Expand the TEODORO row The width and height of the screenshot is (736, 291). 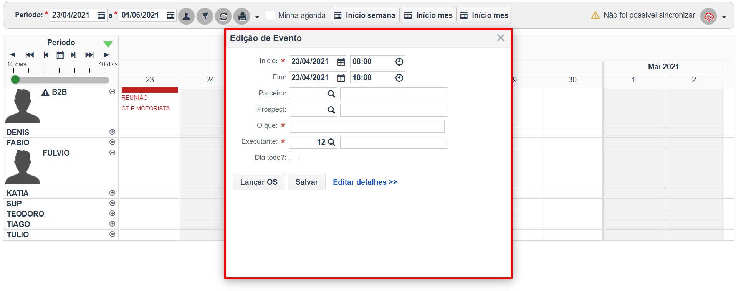click(x=112, y=214)
